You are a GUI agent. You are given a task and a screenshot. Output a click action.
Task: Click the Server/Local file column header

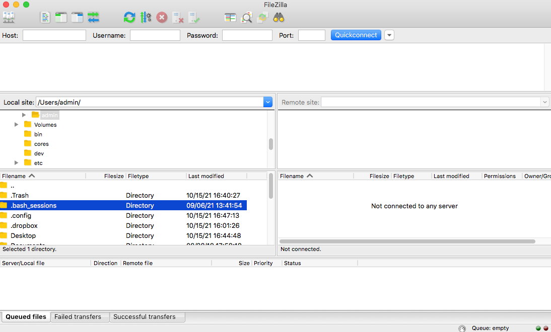pos(45,263)
